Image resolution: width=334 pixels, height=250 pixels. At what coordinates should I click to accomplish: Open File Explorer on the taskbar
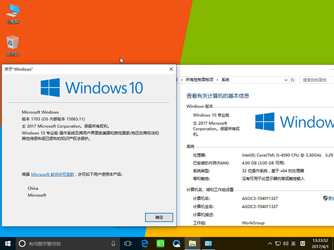[192, 243]
